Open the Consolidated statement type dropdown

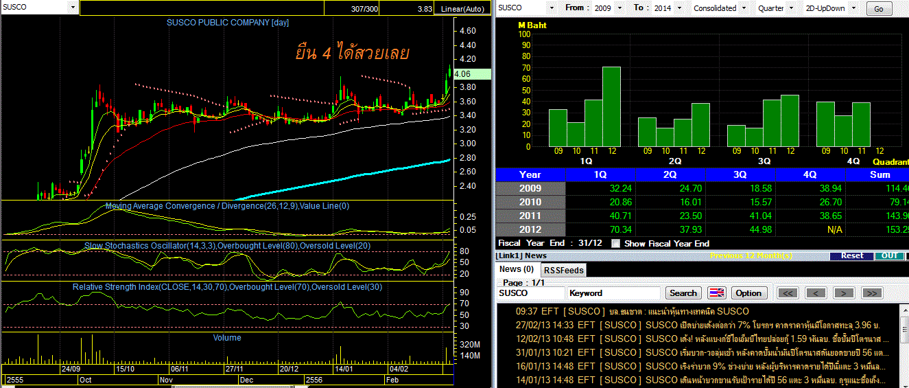click(744, 8)
